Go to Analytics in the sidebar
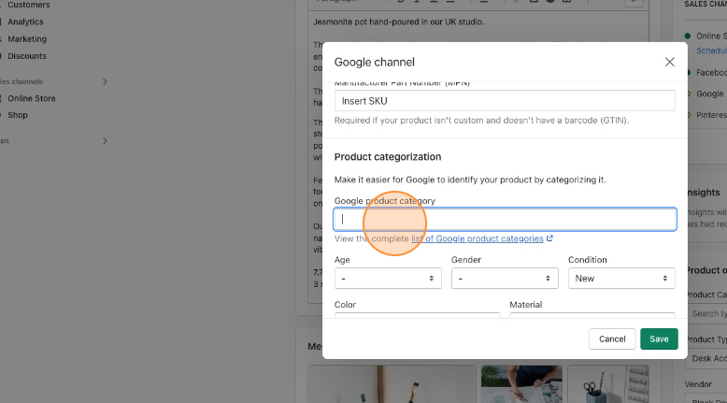The height and width of the screenshot is (403, 727). coord(25,22)
